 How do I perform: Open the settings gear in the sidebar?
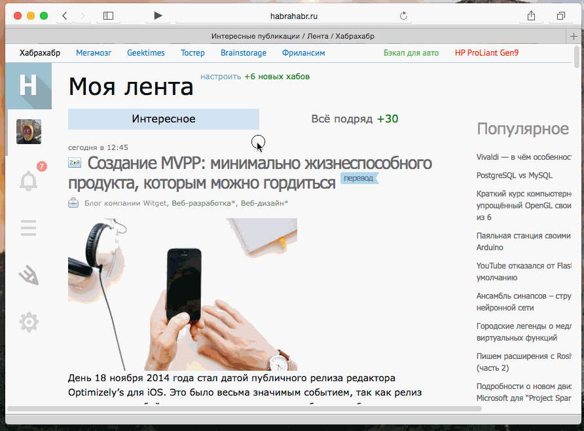28,322
